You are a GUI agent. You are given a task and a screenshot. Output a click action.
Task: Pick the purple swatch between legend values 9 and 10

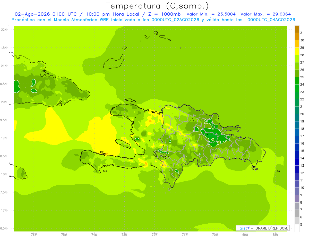coord(297,191)
